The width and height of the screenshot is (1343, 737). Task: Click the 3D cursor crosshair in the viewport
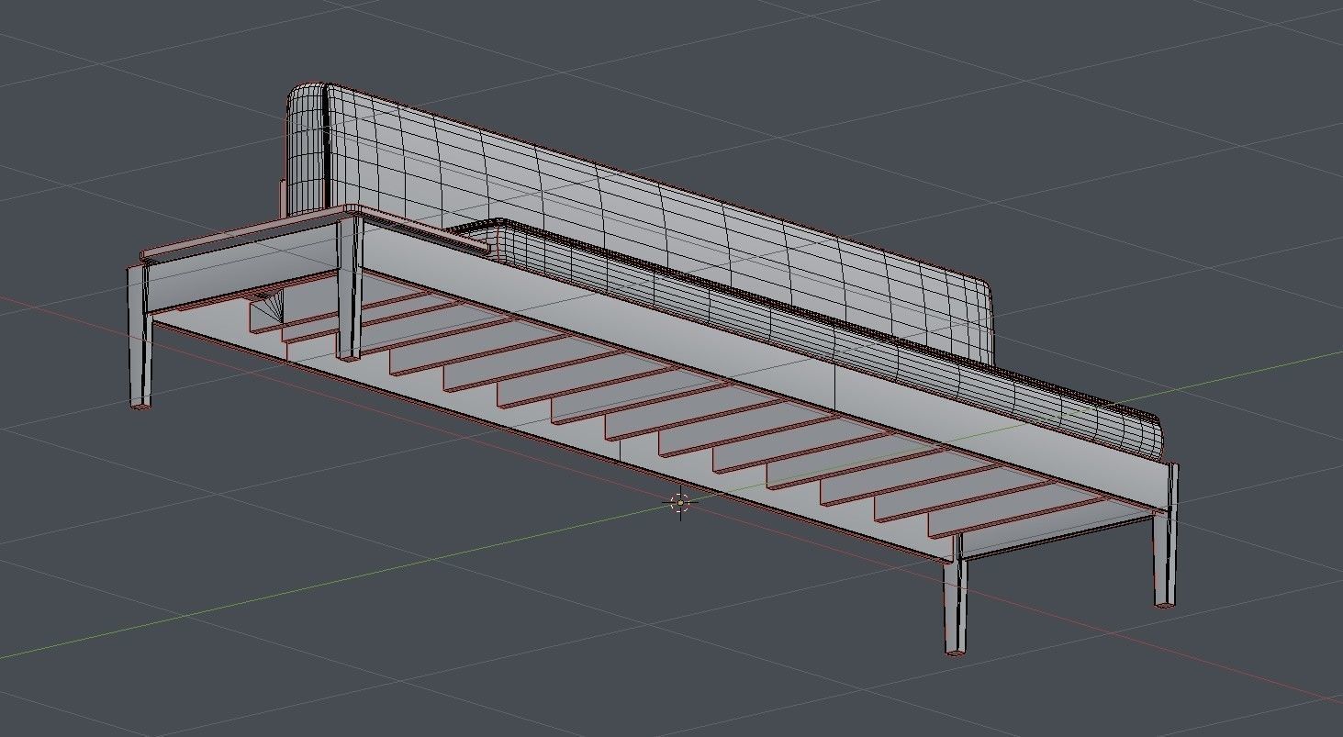coord(680,502)
